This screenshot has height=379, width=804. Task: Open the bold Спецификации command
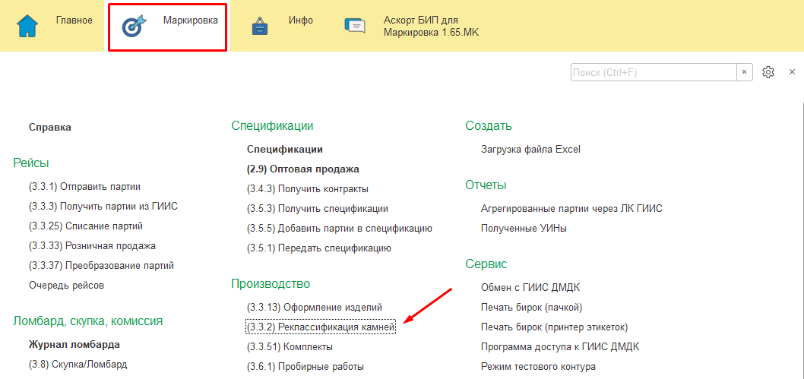[x=284, y=150]
